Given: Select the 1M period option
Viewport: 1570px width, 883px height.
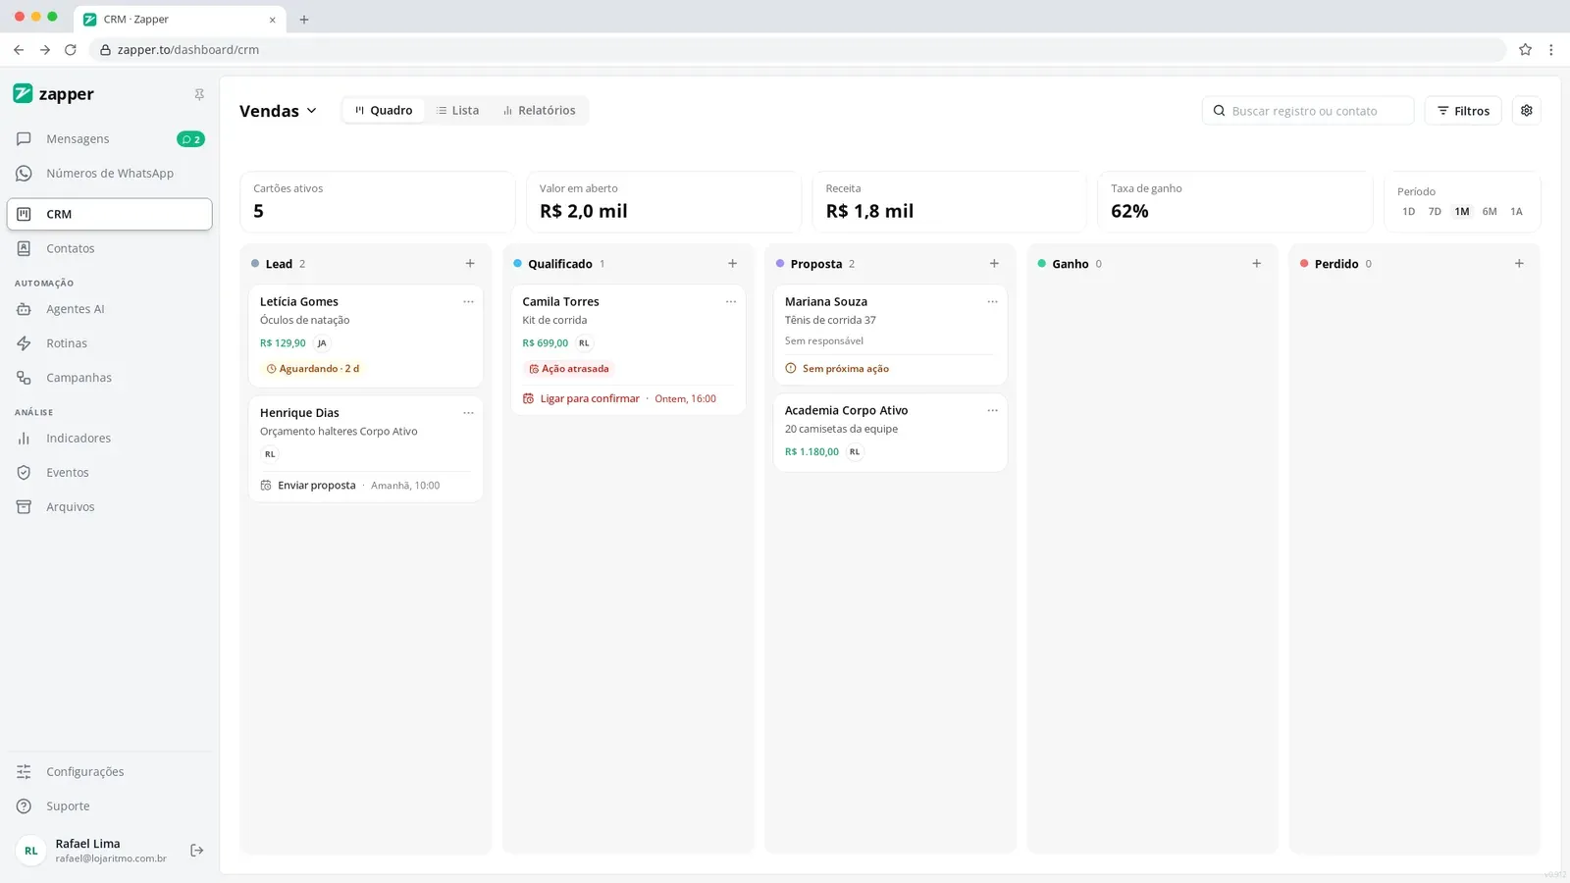Looking at the screenshot, I should tap(1462, 212).
